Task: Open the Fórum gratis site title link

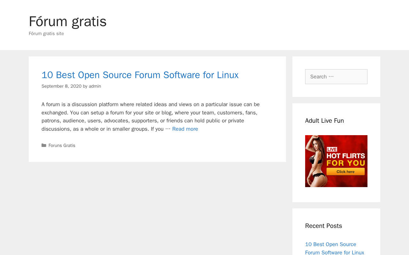Action: tap(68, 21)
